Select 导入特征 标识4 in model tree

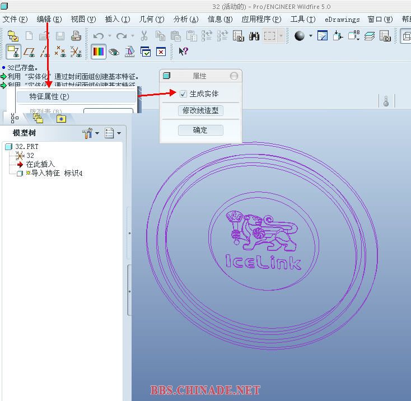50,173
